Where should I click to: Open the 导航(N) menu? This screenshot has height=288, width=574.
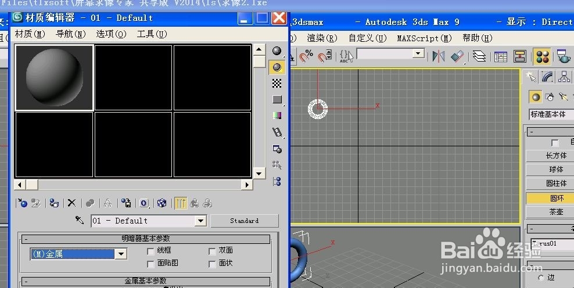click(x=71, y=34)
